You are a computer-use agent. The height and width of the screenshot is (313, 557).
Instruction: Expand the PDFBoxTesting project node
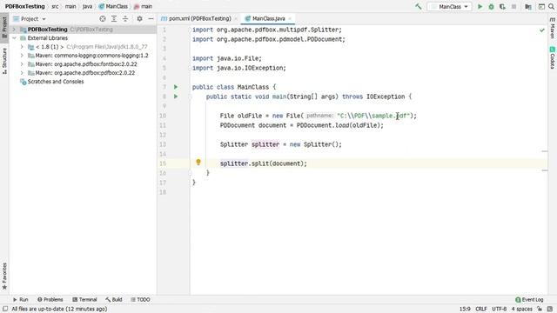pos(14,30)
